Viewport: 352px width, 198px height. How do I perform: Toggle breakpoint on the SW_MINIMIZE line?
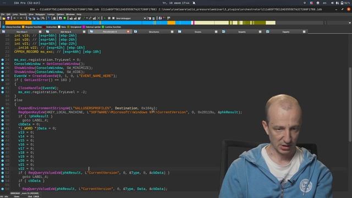point(2,68)
